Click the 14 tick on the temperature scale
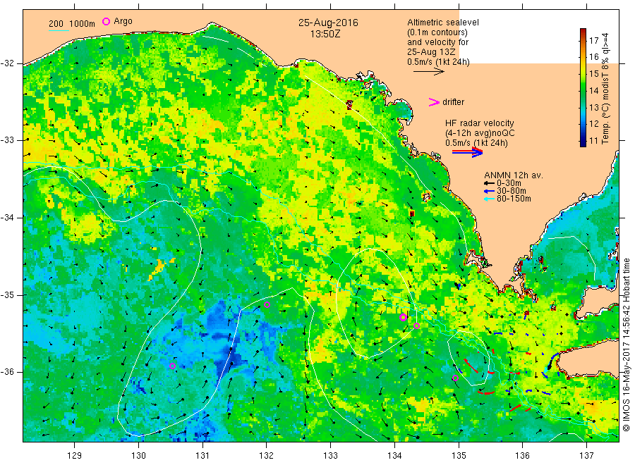This screenshot has height=465, width=635. pyautogui.click(x=593, y=91)
